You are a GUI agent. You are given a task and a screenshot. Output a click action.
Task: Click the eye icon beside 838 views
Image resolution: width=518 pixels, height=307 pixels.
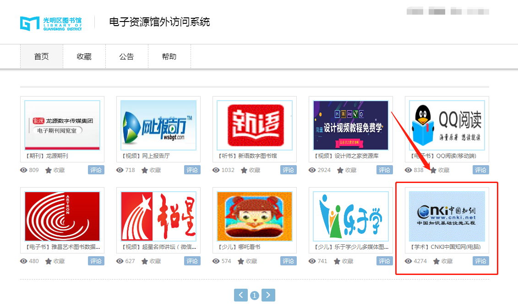pos(409,170)
